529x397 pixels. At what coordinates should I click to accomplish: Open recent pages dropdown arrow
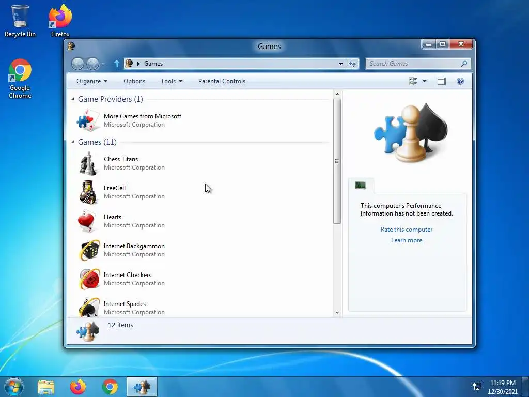103,64
